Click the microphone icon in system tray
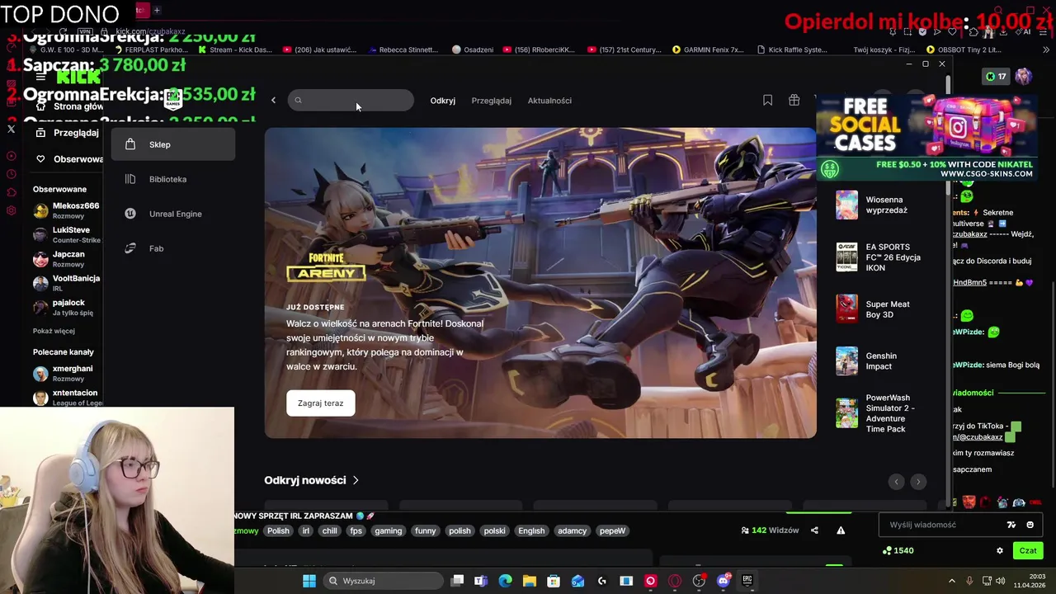 tap(969, 581)
